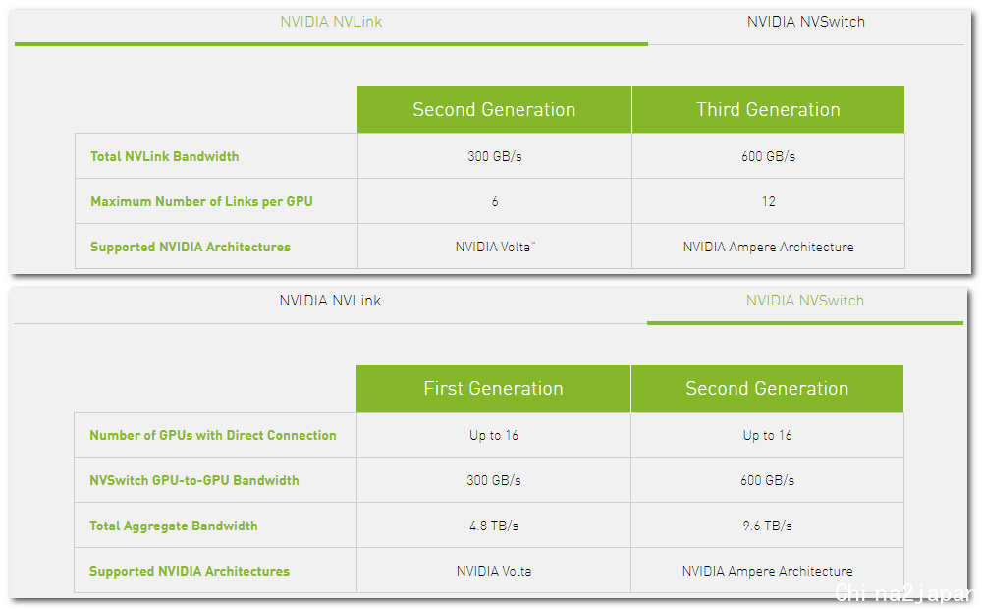Click 300 GB/s in Total NVLink Bandwidth row
Screen dimensions: 982x609
coord(495,156)
